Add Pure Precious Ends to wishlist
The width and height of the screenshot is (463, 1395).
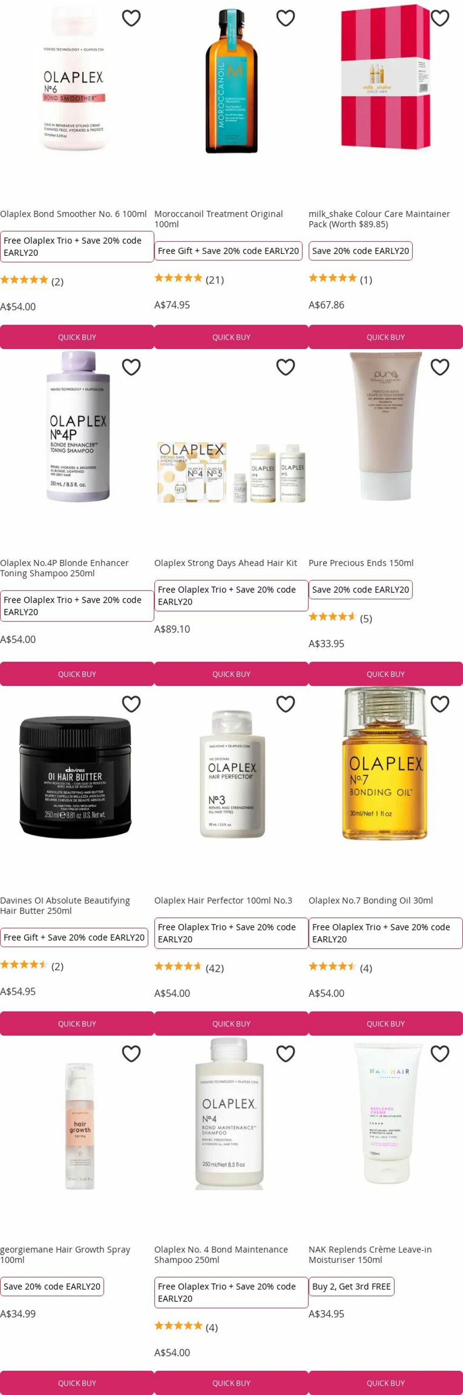click(x=440, y=367)
